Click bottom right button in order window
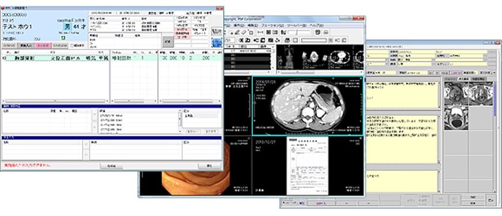The width and height of the screenshot is (502, 216). (x=209, y=166)
